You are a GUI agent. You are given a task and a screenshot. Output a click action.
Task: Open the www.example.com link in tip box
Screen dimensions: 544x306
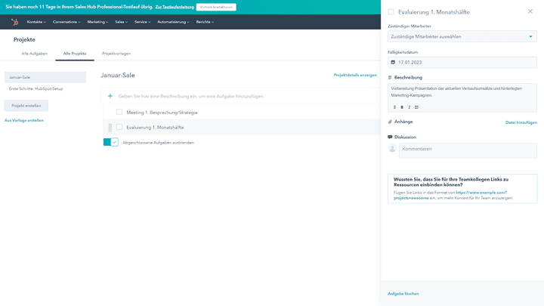(481, 193)
